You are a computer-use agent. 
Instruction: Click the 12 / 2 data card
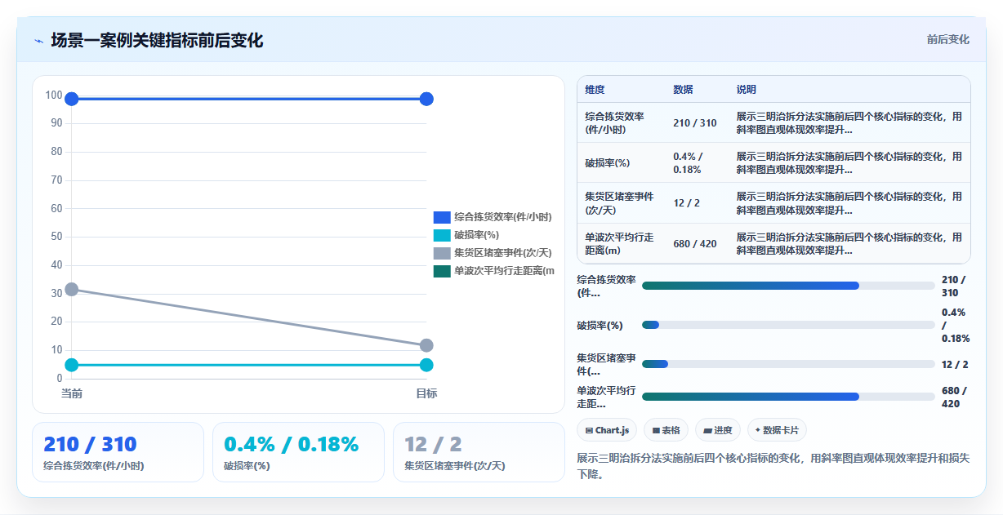(x=479, y=452)
